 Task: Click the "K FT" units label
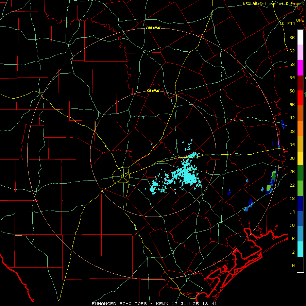(288, 24)
